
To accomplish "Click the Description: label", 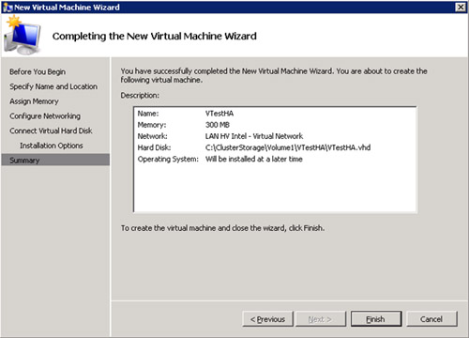I will 140,95.
